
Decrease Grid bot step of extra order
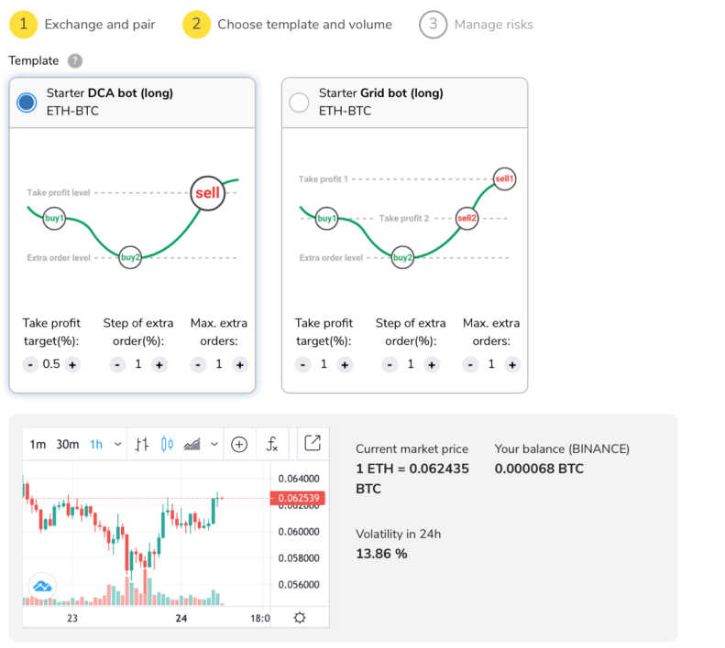pyautogui.click(x=390, y=365)
